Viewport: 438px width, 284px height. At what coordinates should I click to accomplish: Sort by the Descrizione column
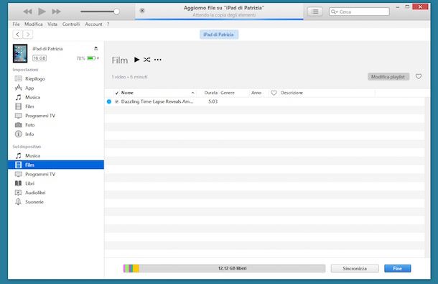(x=292, y=93)
